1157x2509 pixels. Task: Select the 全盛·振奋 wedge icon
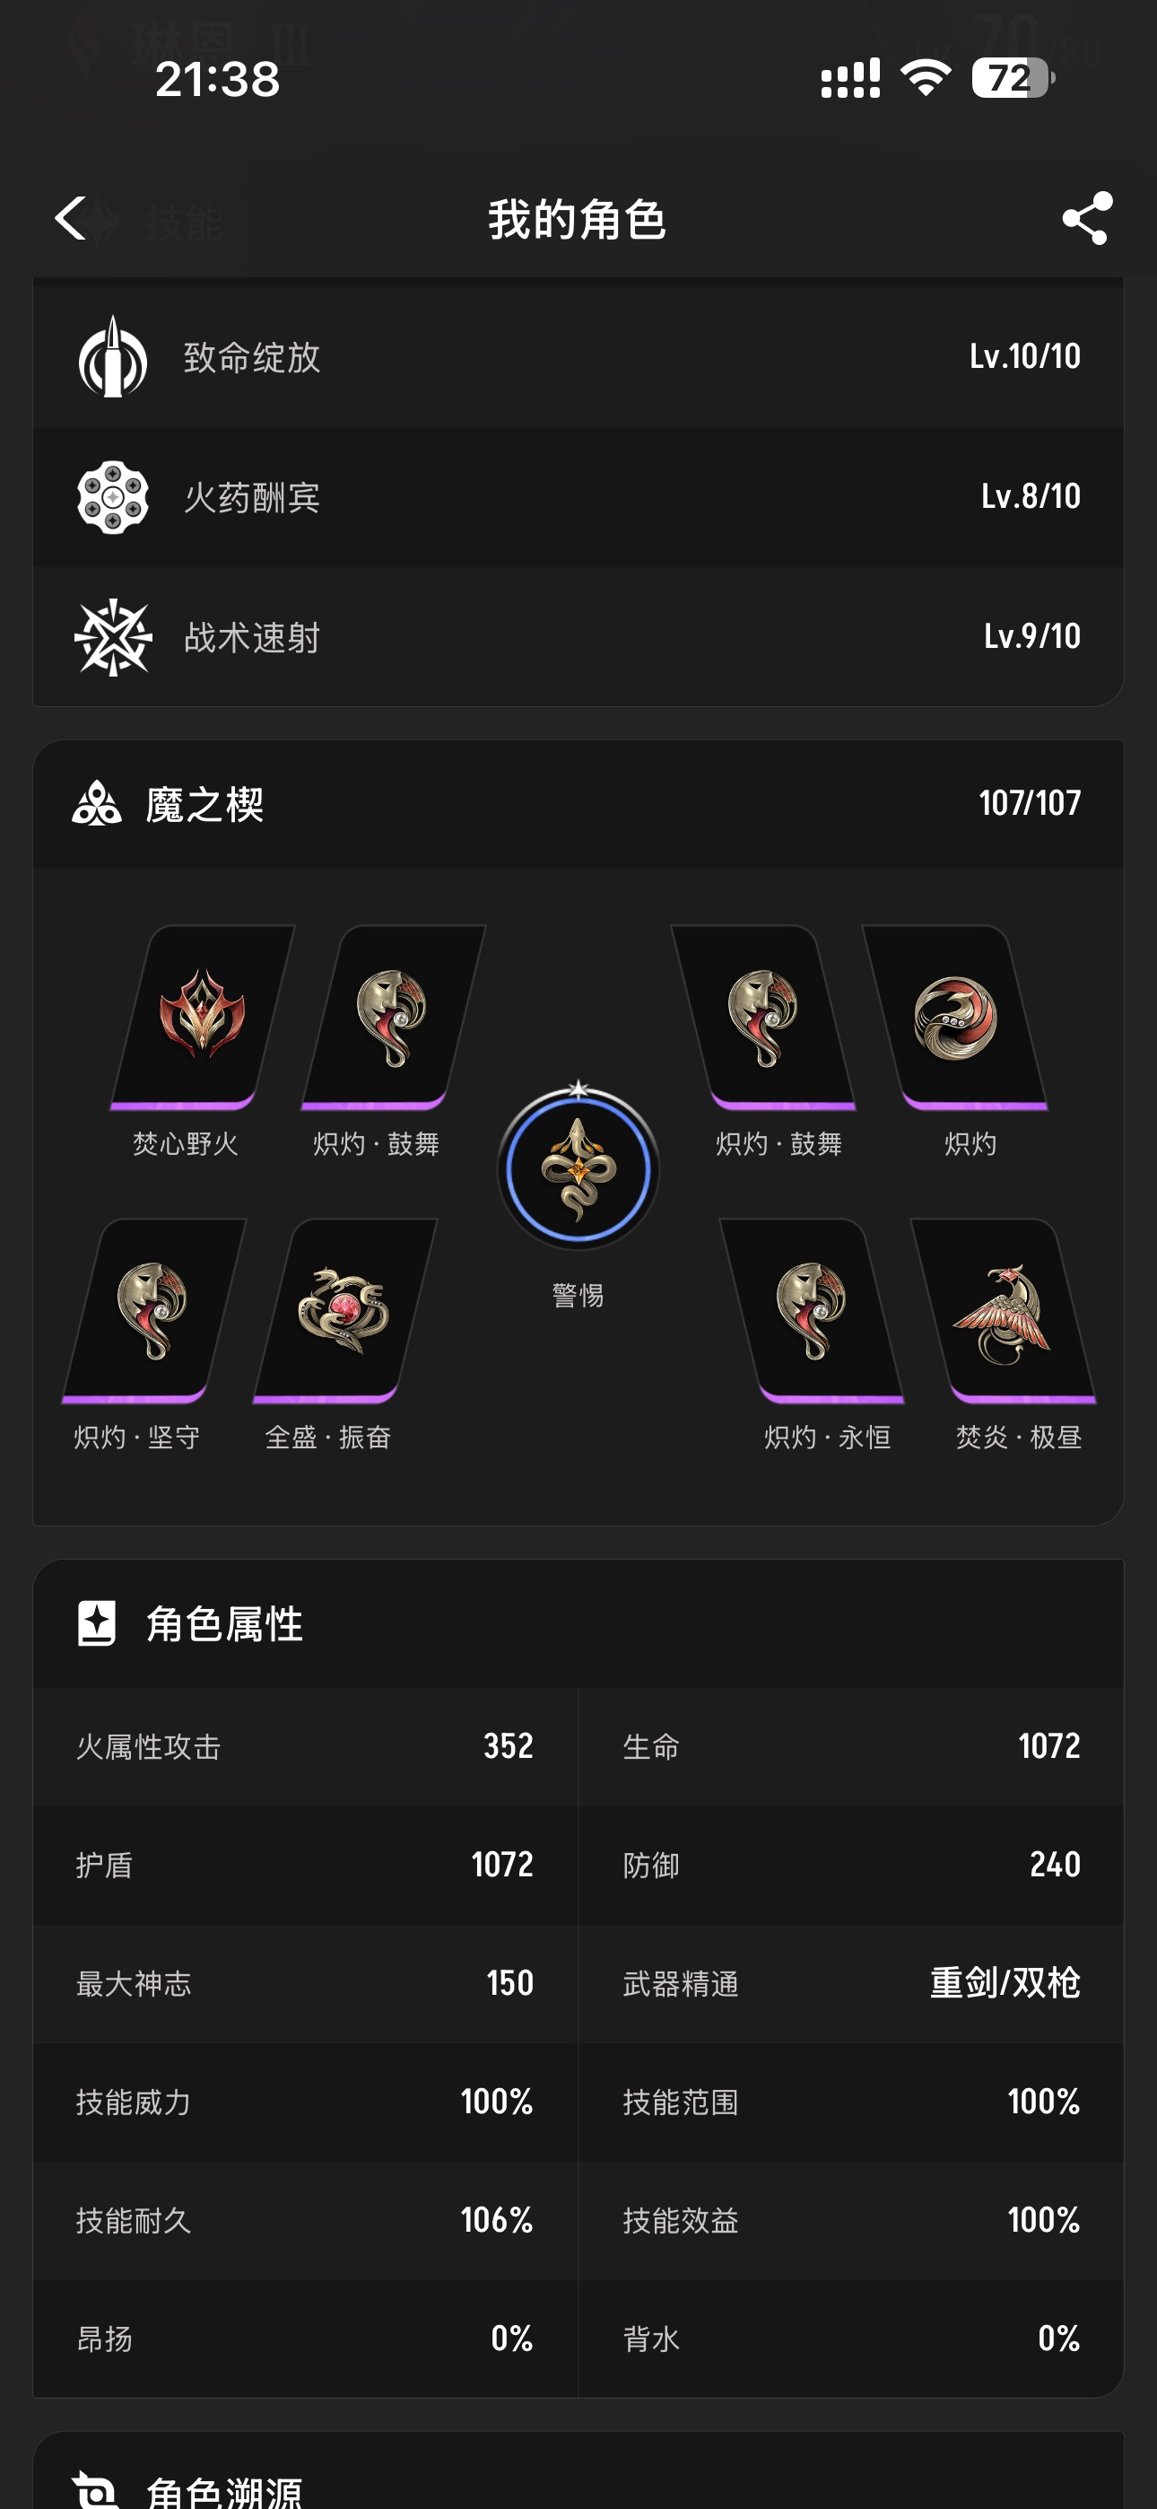[344, 1311]
